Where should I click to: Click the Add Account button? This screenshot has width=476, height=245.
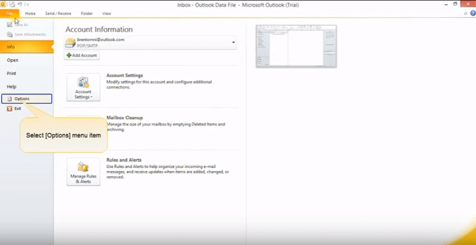pyautogui.click(x=82, y=55)
